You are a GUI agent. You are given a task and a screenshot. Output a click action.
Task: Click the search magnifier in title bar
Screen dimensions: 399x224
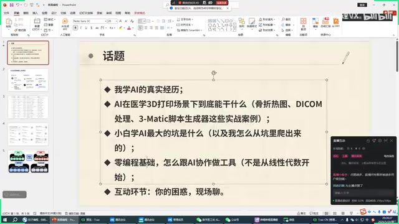(x=167, y=5)
